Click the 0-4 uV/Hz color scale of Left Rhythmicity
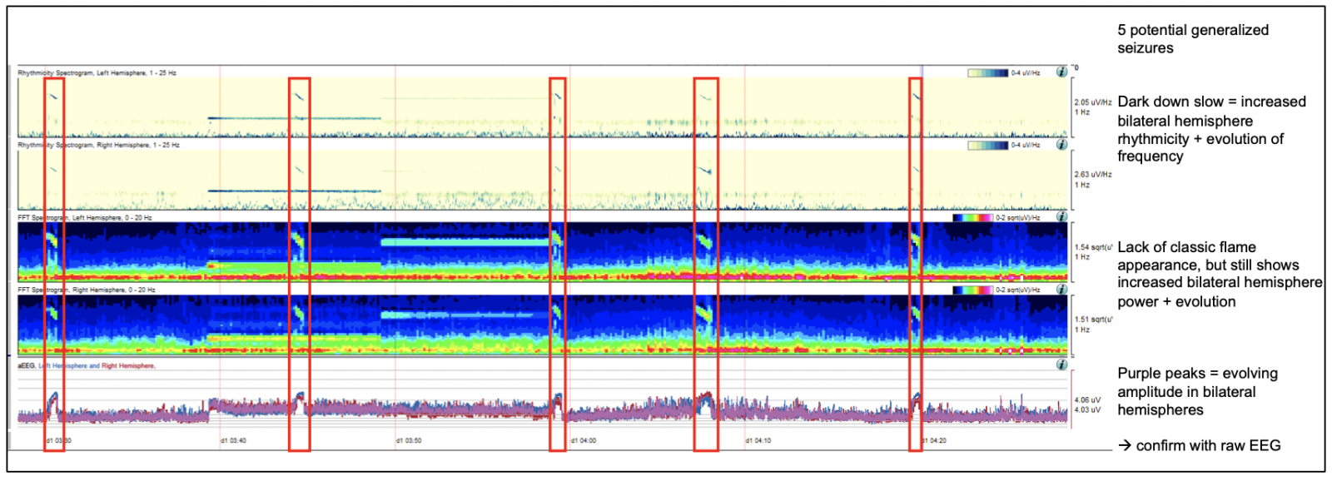 coord(988,73)
